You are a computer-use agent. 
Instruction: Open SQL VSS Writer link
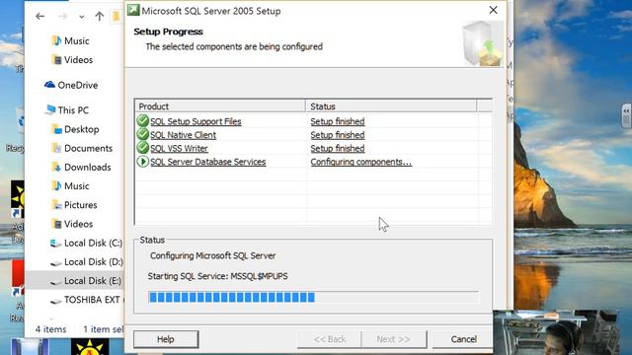pos(179,149)
